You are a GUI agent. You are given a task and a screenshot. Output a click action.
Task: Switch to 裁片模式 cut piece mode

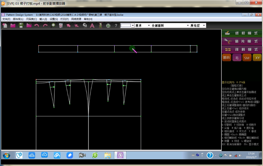242,41
